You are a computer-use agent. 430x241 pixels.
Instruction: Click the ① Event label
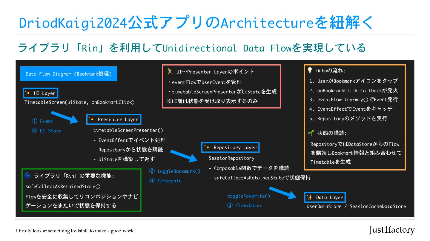click(42, 121)
